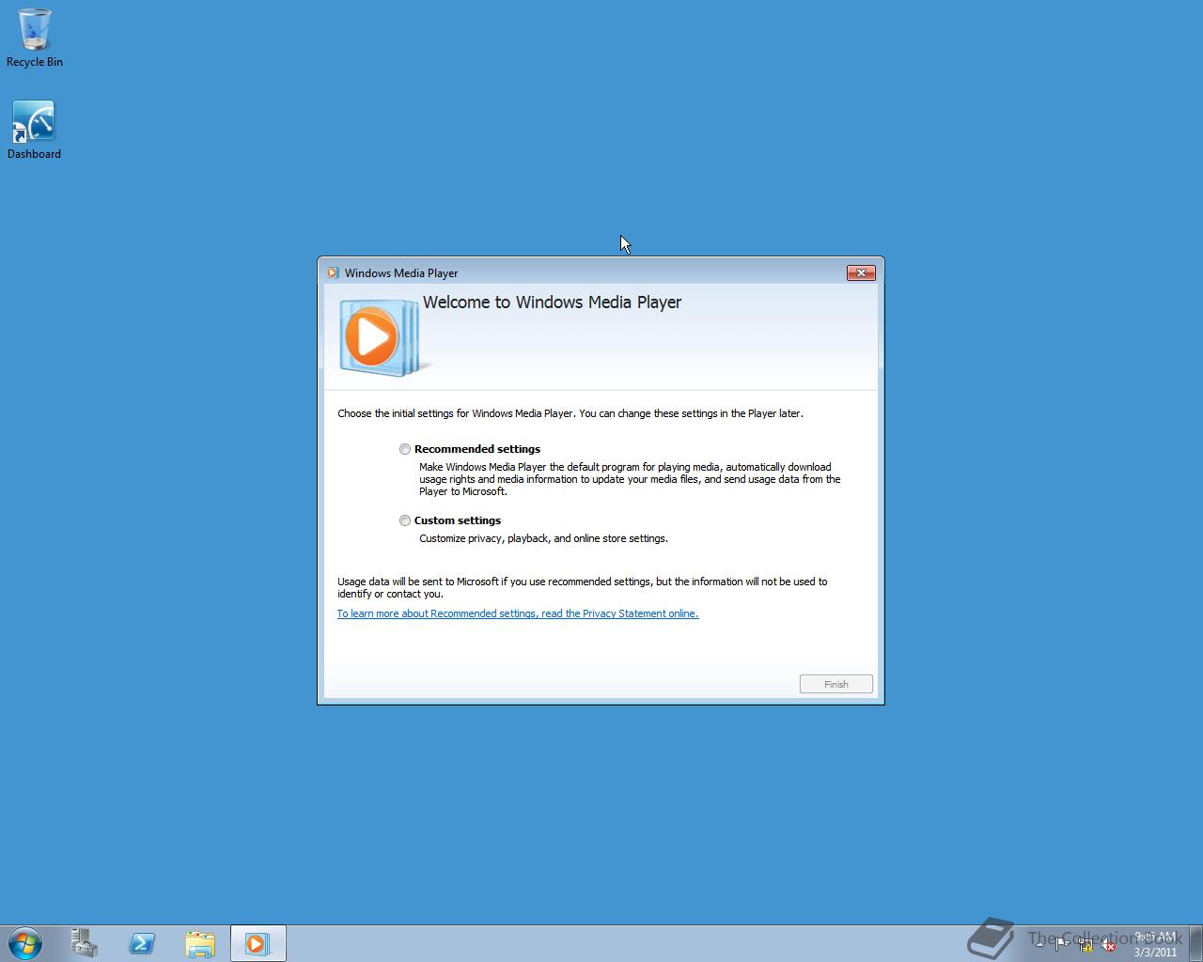Click the Finish button

coord(836,684)
